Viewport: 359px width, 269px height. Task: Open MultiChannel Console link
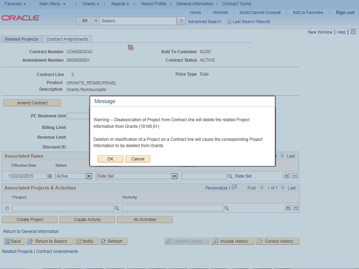260,12
